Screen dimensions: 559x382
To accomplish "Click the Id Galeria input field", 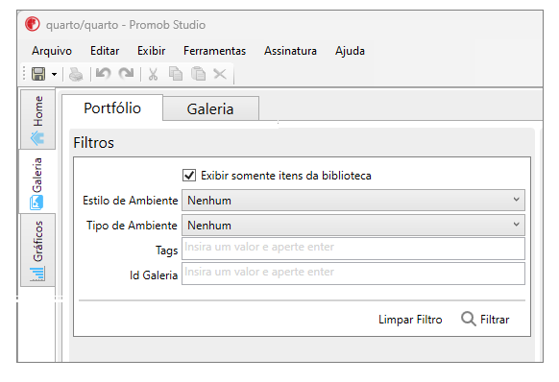I will click(x=353, y=274).
